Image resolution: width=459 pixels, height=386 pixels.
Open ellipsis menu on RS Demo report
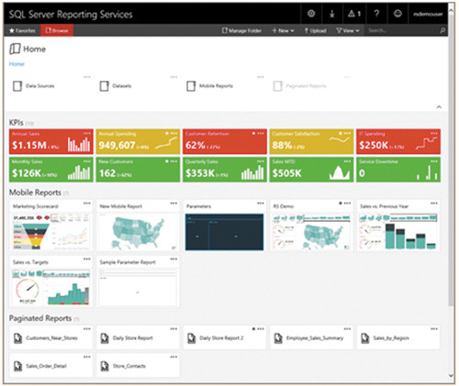pyautogui.click(x=347, y=203)
